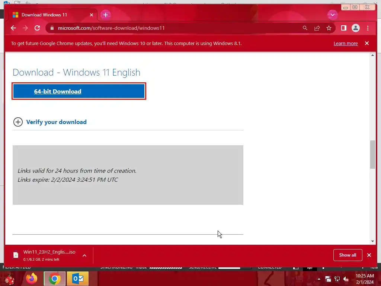
Task: Expand options for the ISO download
Action: pos(84,255)
